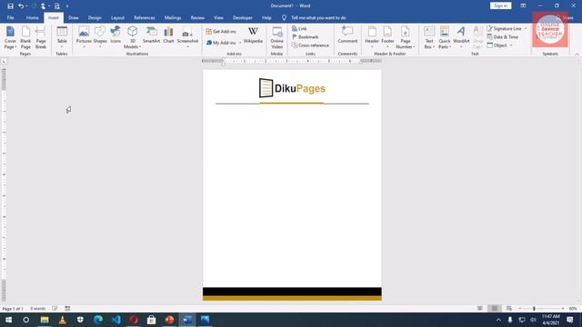Switch to the Developer tab

coord(243,17)
